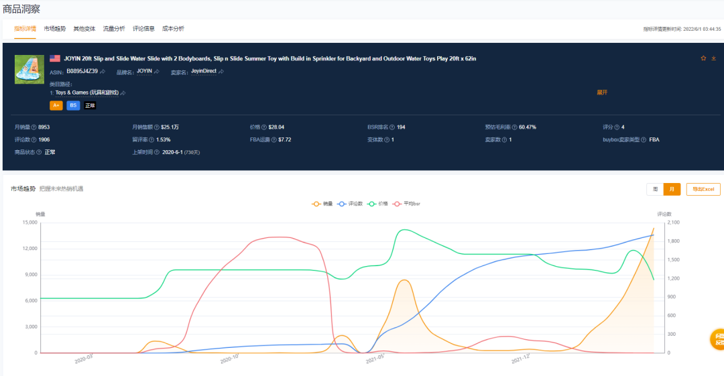
Task: Click the help icon beside 价格
Action: (x=264, y=127)
